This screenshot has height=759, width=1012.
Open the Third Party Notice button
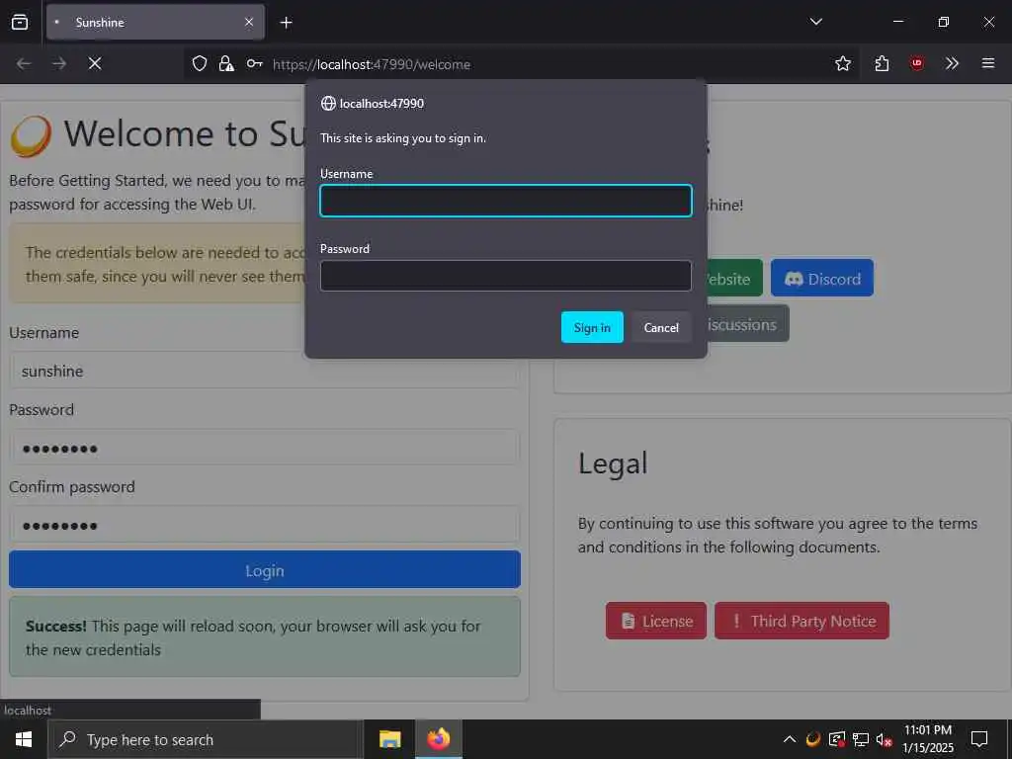[x=801, y=621]
